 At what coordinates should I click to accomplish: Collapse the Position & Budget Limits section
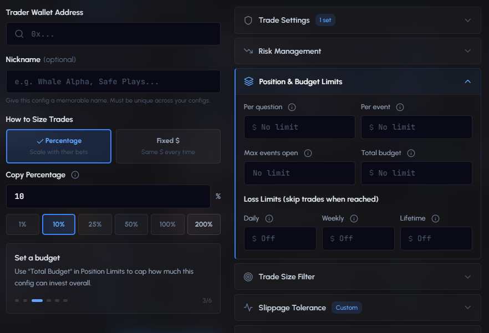click(467, 81)
